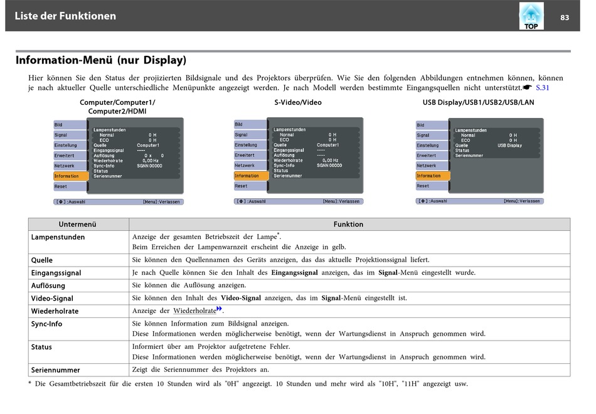The height and width of the screenshot is (414, 596).
Task: Click the Auswahl arrow icon under S-Video screenshot
Action: point(241,201)
